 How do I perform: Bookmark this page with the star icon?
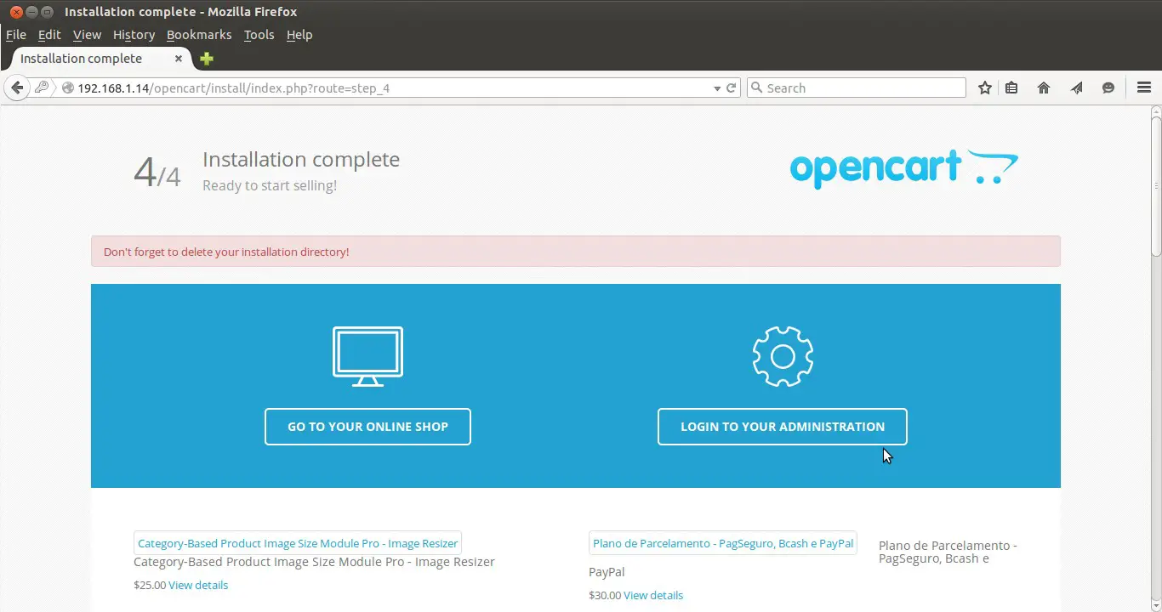click(x=985, y=88)
